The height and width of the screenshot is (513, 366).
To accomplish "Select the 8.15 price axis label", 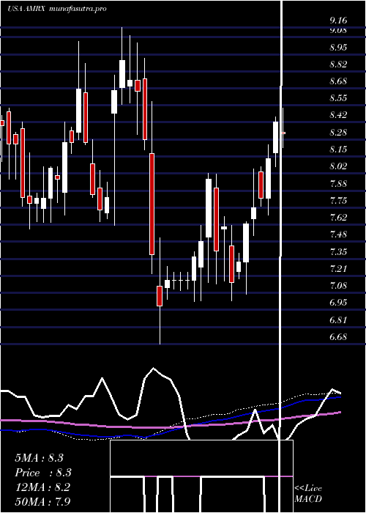I will (338, 150).
